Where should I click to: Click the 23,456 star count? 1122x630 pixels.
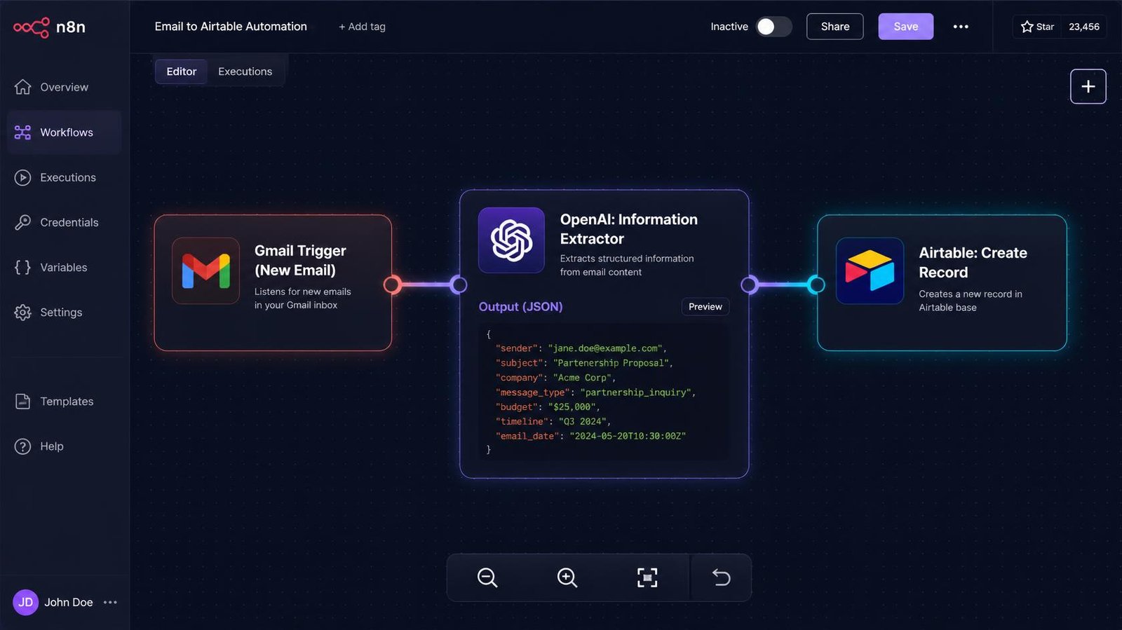(x=1083, y=27)
